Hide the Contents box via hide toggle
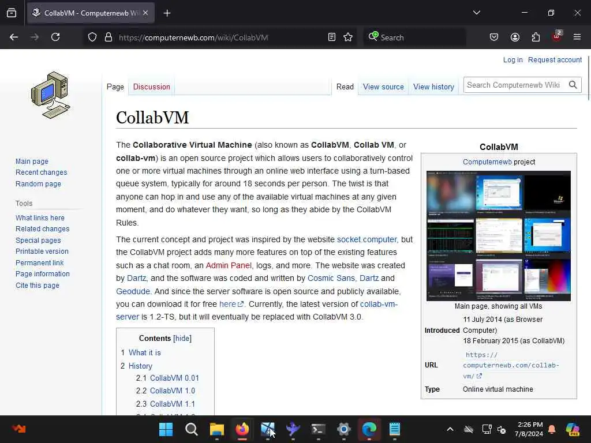 pyautogui.click(x=182, y=338)
